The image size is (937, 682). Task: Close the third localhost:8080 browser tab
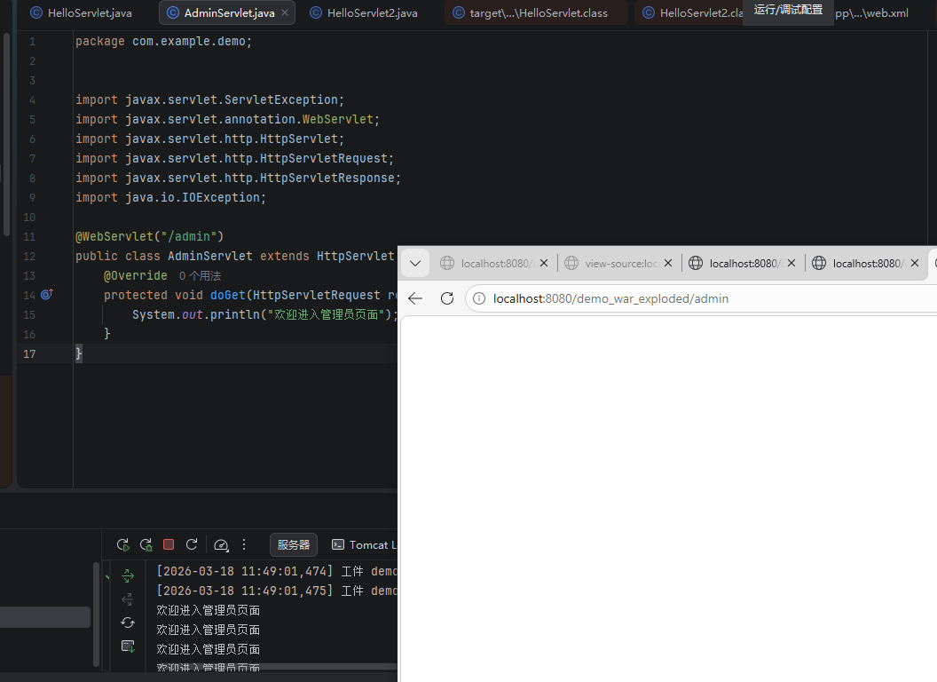pos(791,263)
